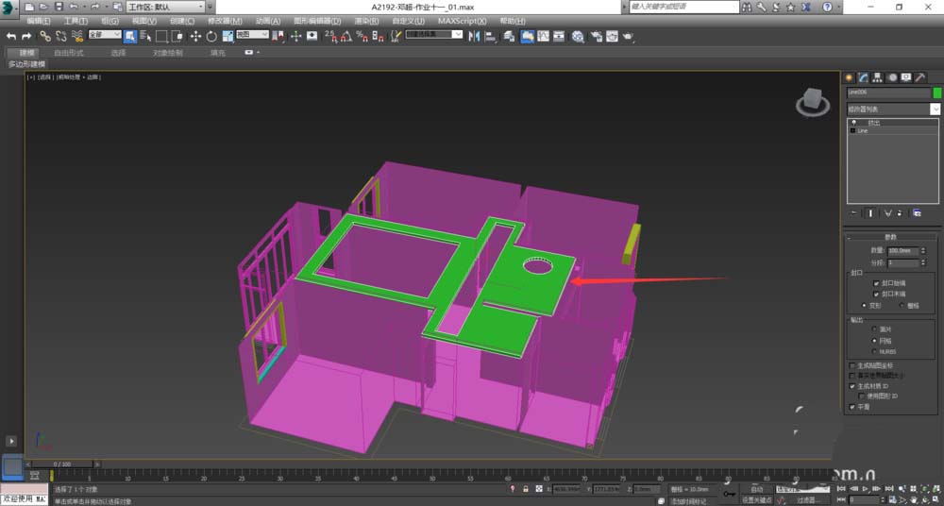The width and height of the screenshot is (944, 506).
Task: Activate the Select and Scale tool
Action: point(228,37)
